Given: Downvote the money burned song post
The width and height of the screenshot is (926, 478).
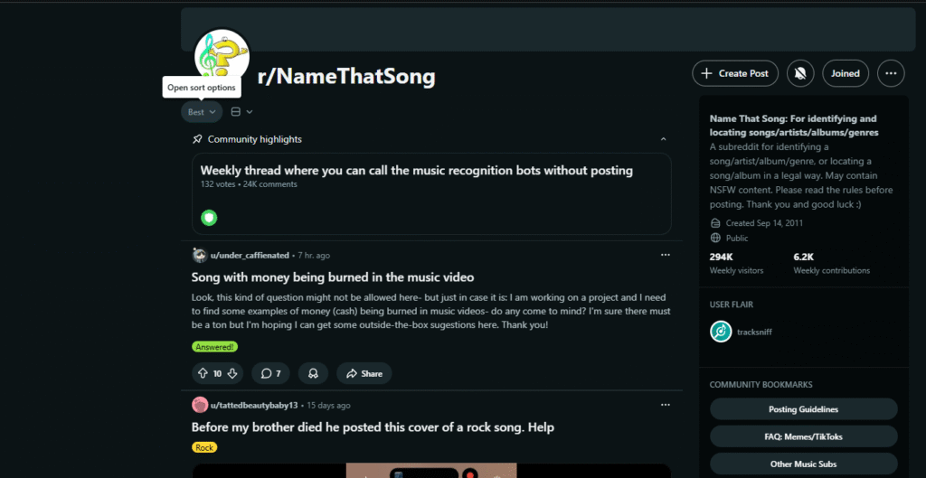Looking at the screenshot, I should 232,373.
